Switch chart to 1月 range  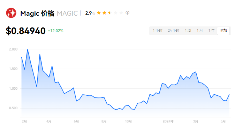pos(200,31)
